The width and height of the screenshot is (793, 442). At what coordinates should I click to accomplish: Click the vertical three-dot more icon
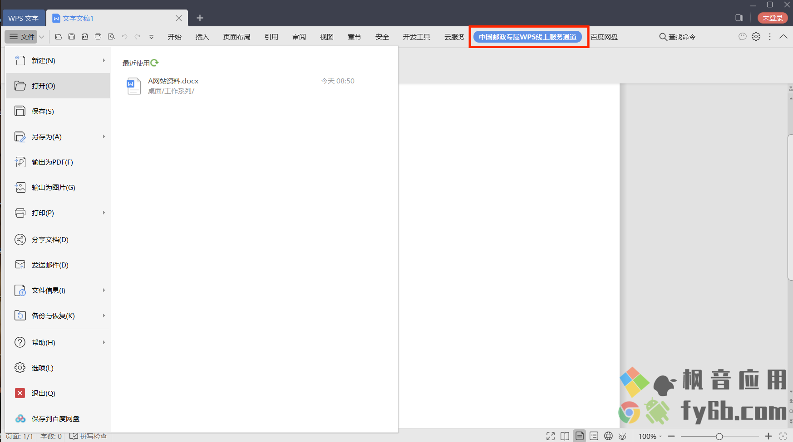click(x=769, y=37)
